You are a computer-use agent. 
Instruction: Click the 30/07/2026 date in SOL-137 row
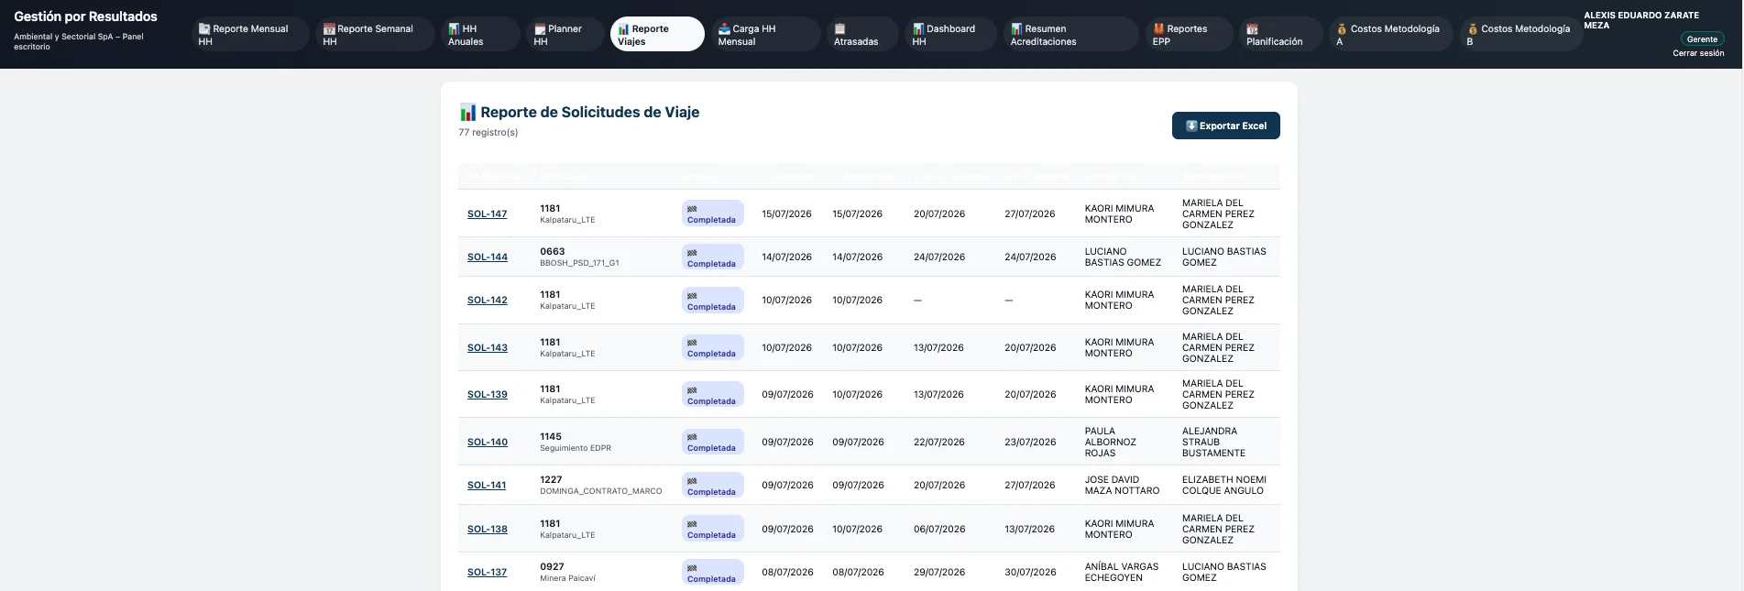1029,572
